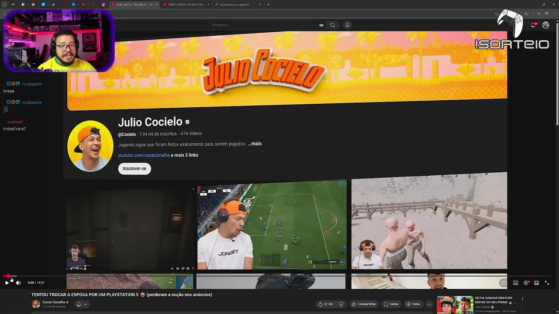
Task: Open the recommended video thumbnail with two faces
Action: pos(455,304)
